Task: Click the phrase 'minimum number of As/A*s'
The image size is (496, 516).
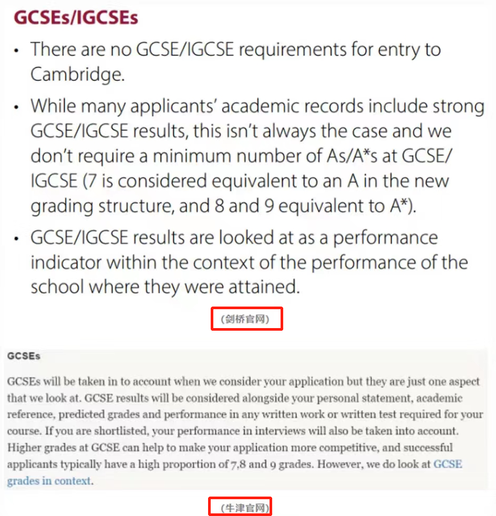Action: 265,156
